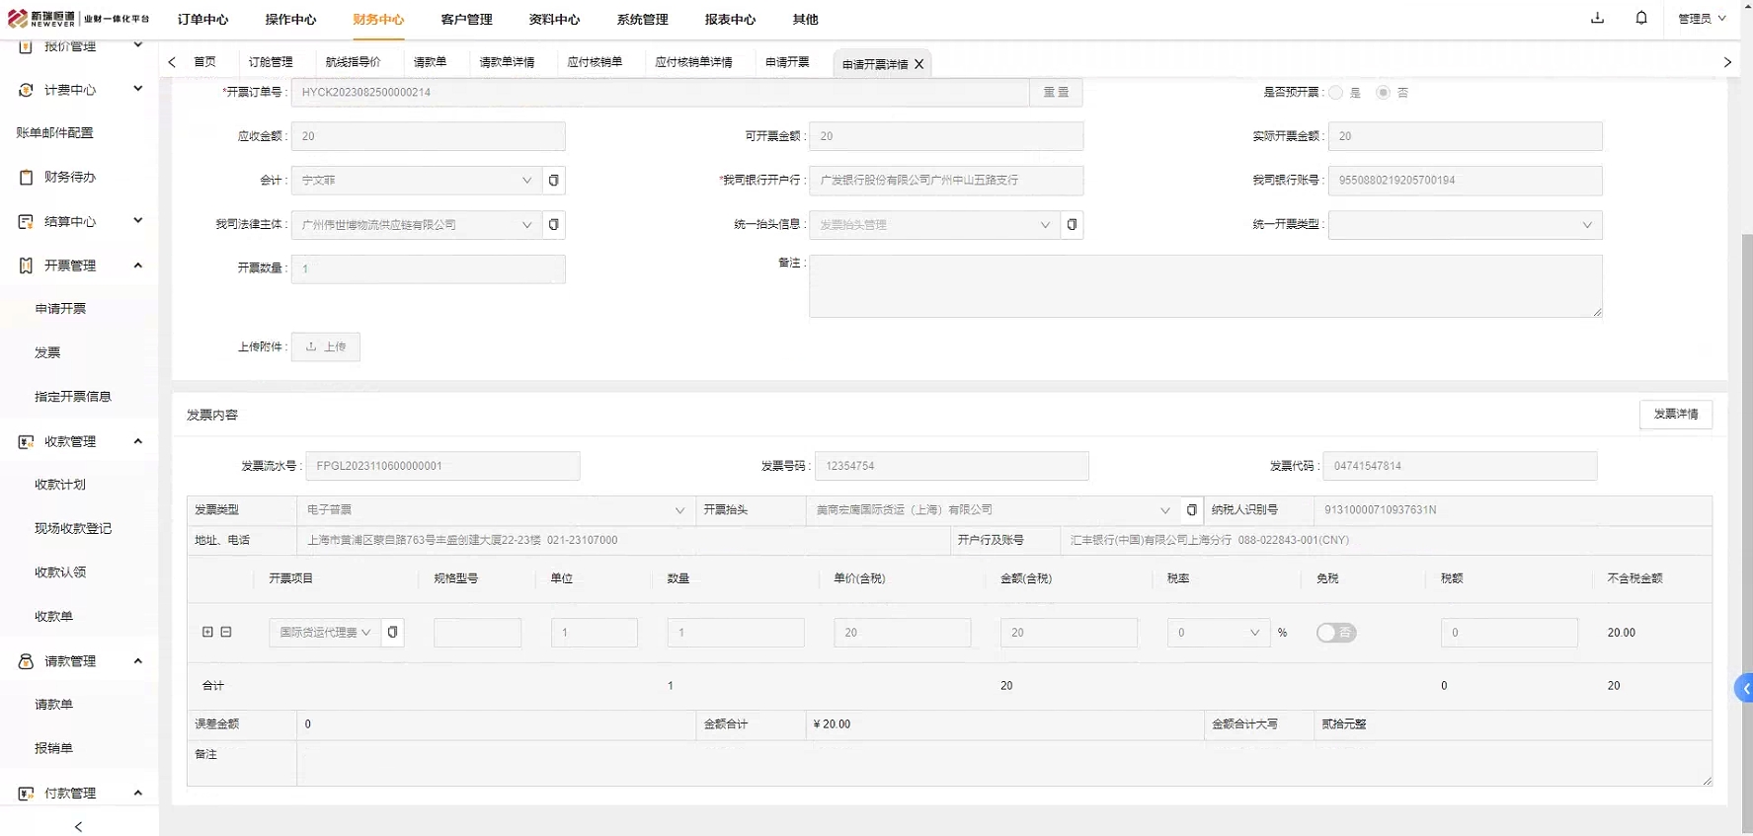This screenshot has width=1753, height=836.
Task: Switch to the 应付核销单 tab
Action: (x=595, y=62)
